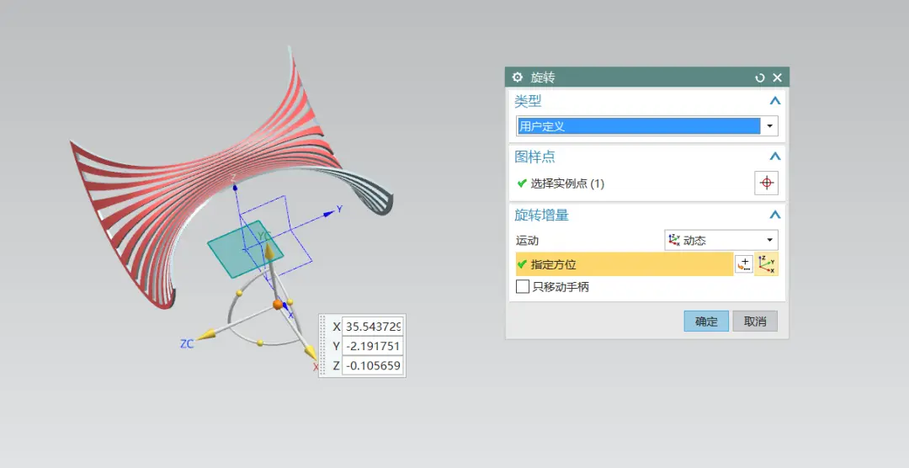
Task: Click the Y coordinate input field
Action: coord(372,346)
